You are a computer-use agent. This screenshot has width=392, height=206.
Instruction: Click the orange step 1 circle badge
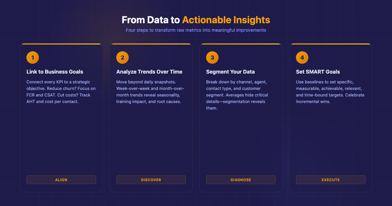(x=32, y=57)
